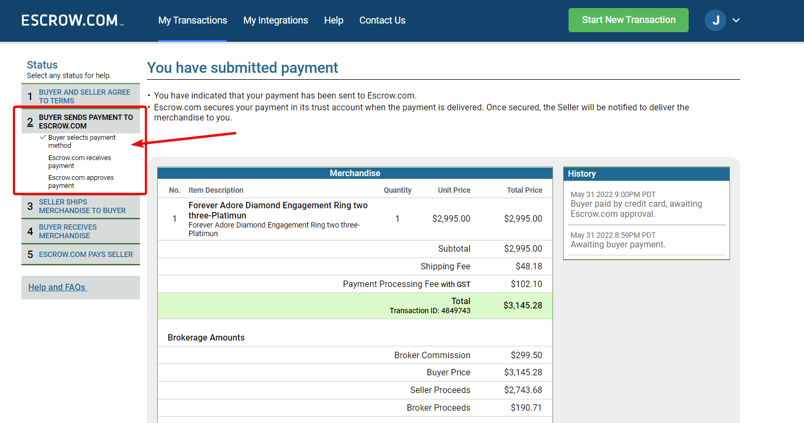Open the J user avatar
Viewport: 804px width, 423px height.
(x=716, y=20)
